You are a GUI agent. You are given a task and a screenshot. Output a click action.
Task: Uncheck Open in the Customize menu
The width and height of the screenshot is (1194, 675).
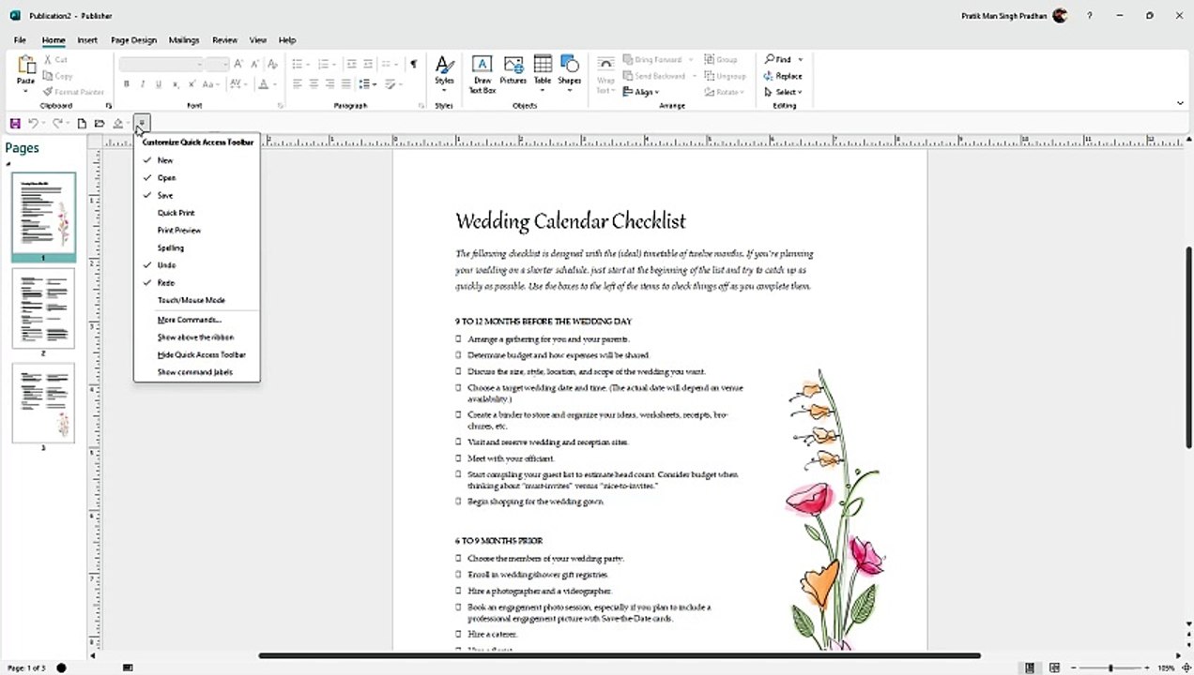[197, 178]
